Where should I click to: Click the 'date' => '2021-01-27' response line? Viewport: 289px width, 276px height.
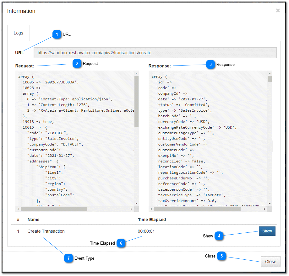point(182,99)
